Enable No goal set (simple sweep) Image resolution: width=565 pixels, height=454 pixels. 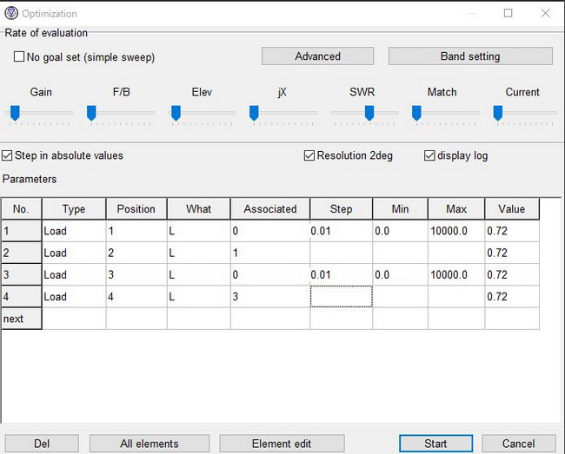(20, 57)
